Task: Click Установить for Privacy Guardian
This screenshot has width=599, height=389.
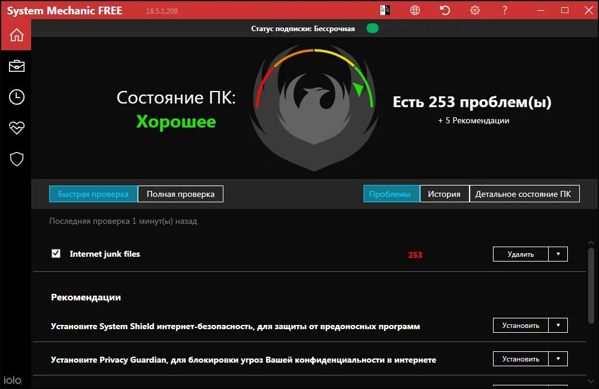Action: [x=521, y=359]
